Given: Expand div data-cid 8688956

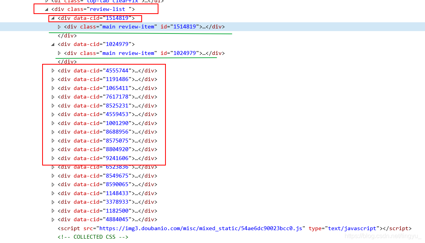Looking at the screenshot, I should [x=53, y=132].
